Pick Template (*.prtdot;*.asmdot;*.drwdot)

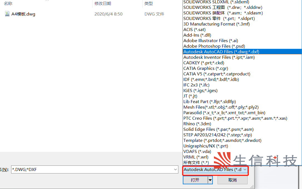[x=242, y=141]
